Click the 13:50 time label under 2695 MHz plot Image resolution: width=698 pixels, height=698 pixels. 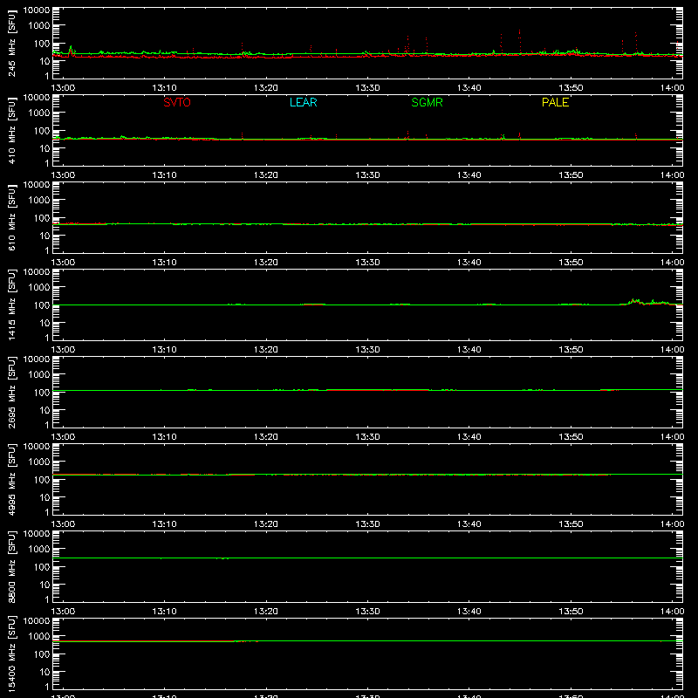[x=571, y=437]
